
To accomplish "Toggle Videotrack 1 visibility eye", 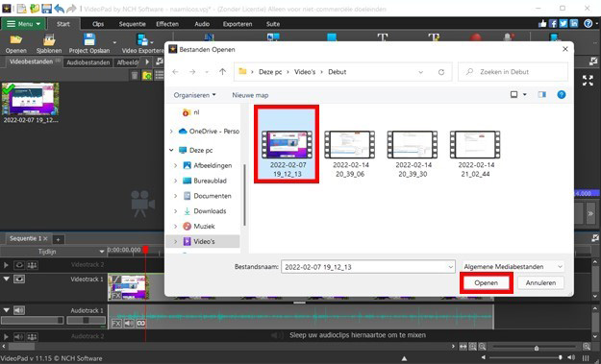I will (19, 279).
